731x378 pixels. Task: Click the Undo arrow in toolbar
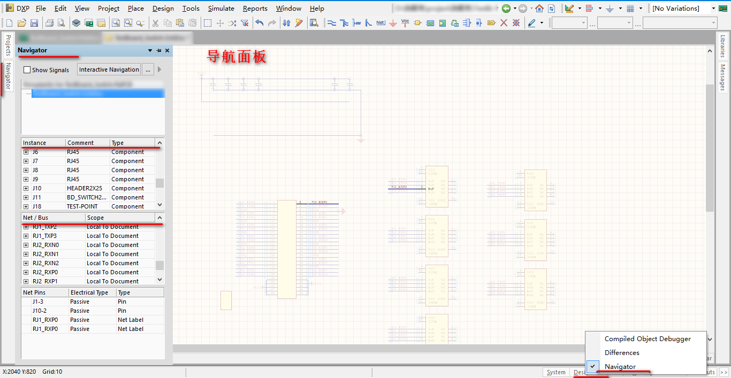(x=260, y=23)
